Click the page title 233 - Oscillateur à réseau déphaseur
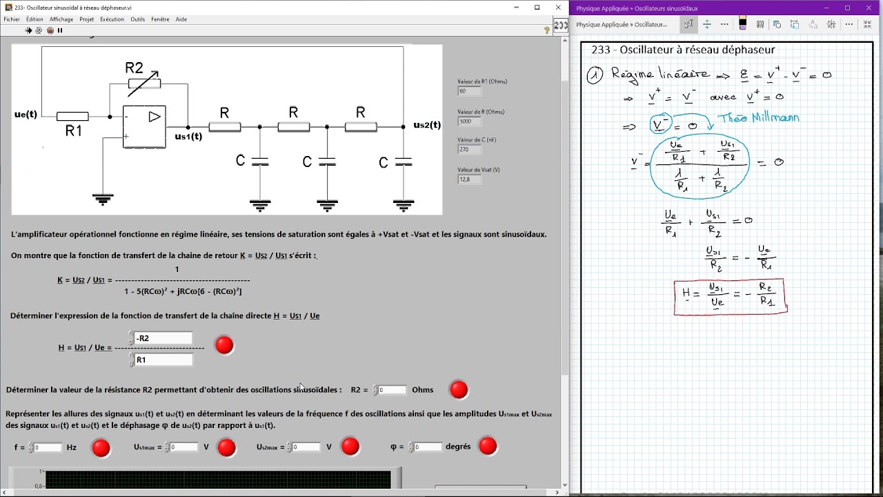Image resolution: width=883 pixels, height=497 pixels. (x=683, y=50)
